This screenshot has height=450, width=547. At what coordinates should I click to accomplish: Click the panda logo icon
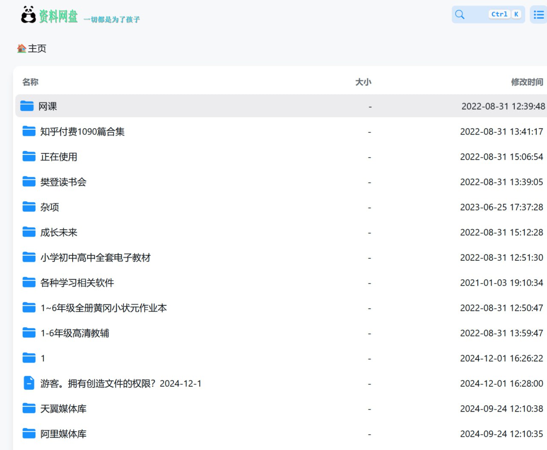point(29,15)
